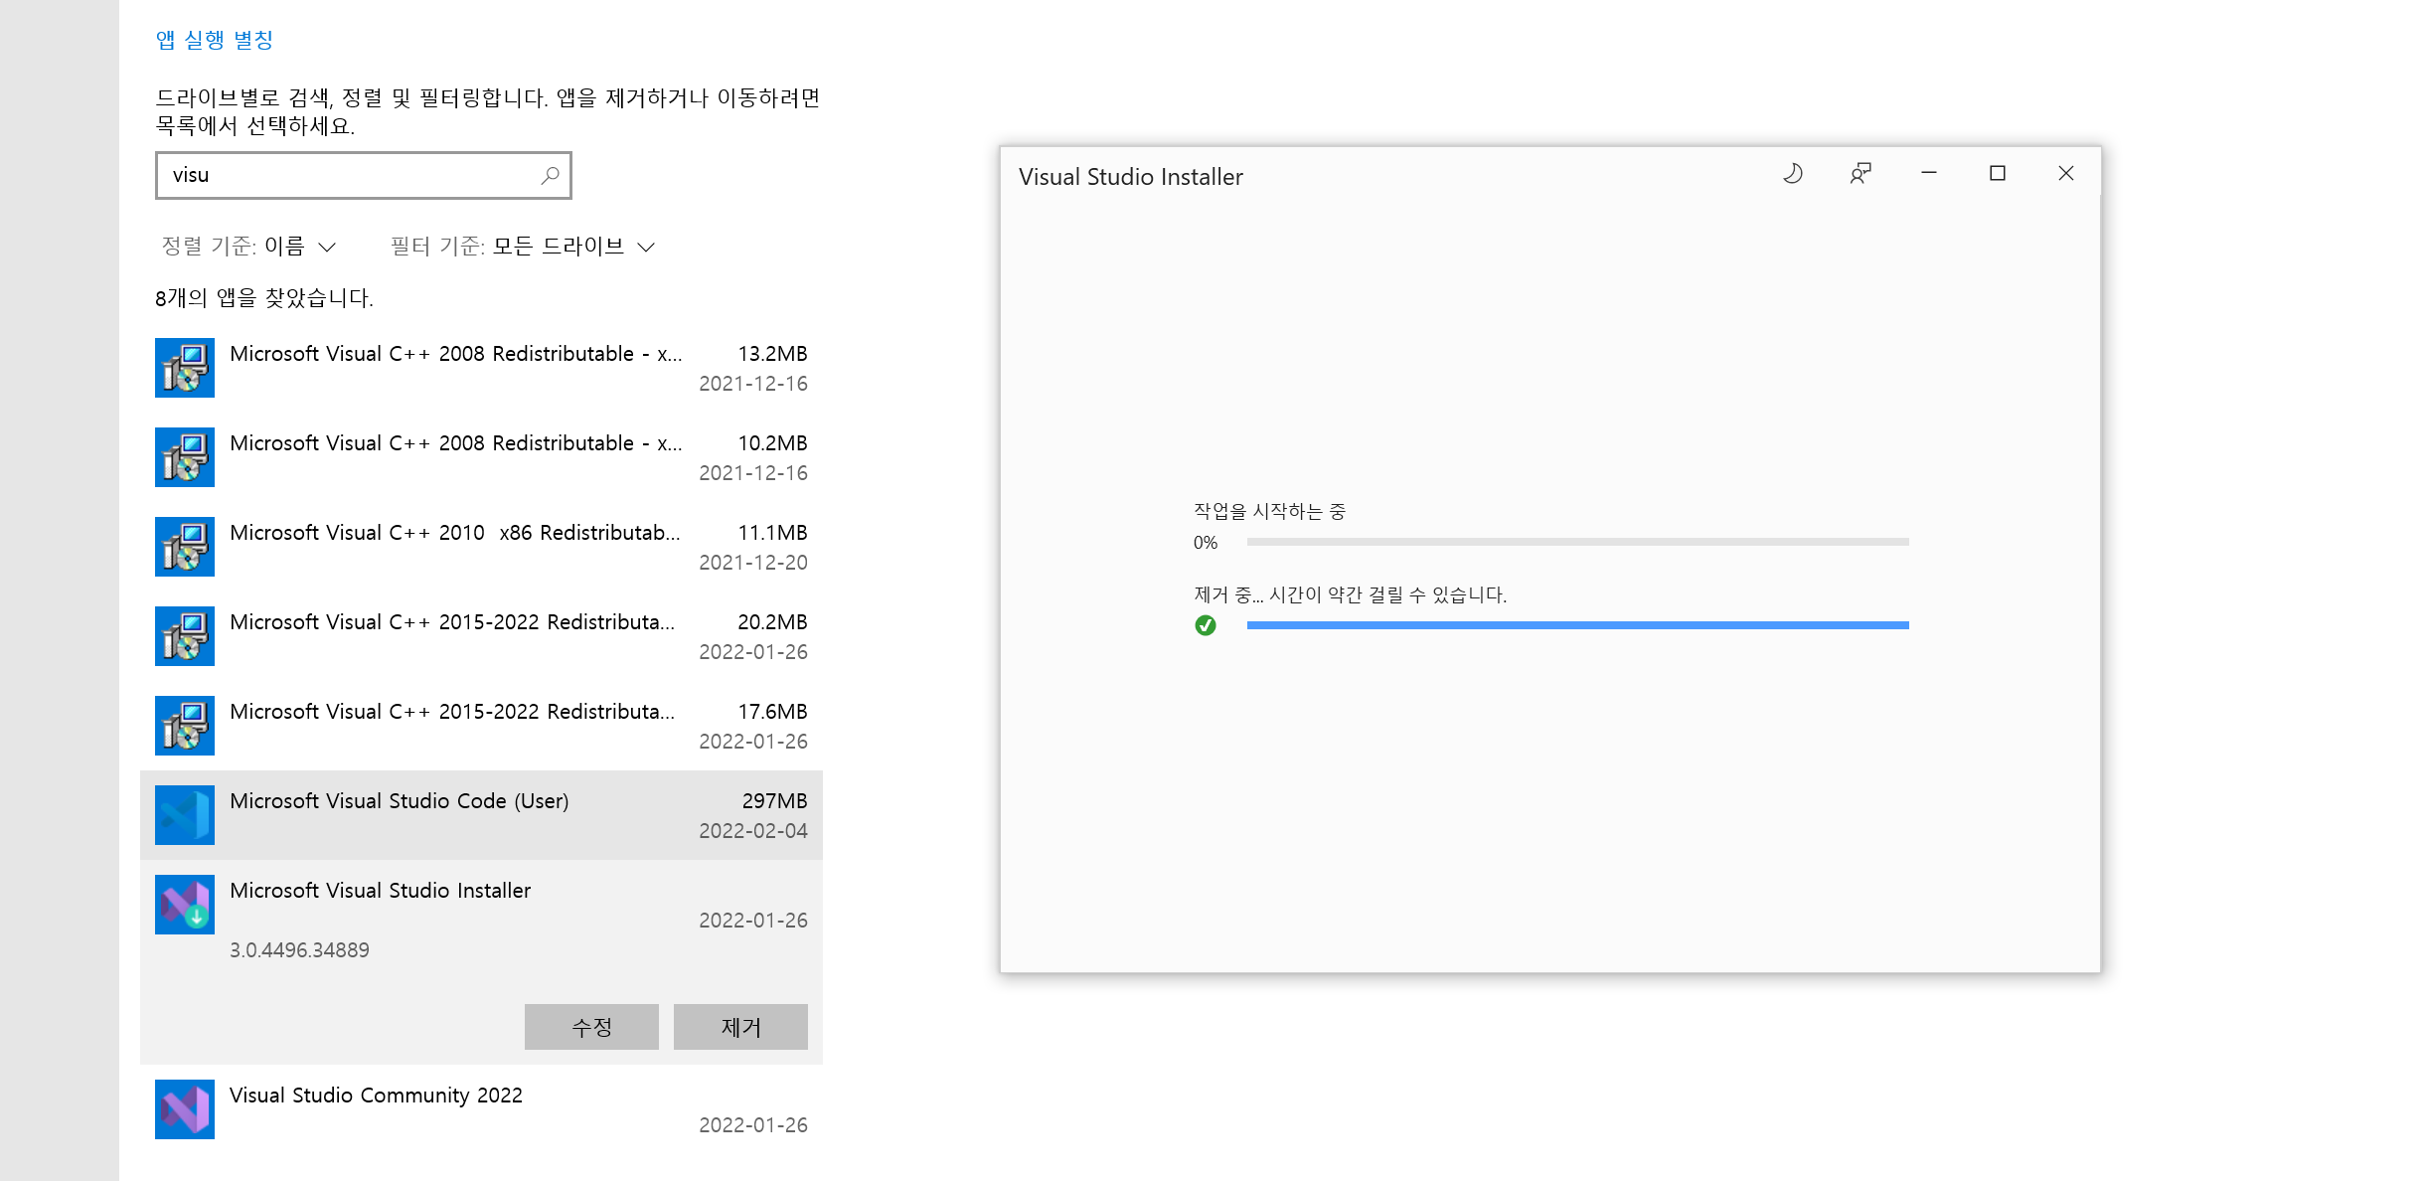This screenshot has height=1181, width=2428.
Task: Maximize the Visual Studio Installer window
Action: pyautogui.click(x=1997, y=174)
